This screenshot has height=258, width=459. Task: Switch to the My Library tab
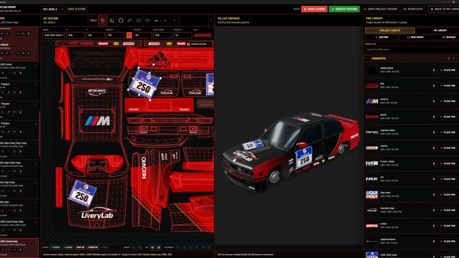pyautogui.click(x=440, y=30)
